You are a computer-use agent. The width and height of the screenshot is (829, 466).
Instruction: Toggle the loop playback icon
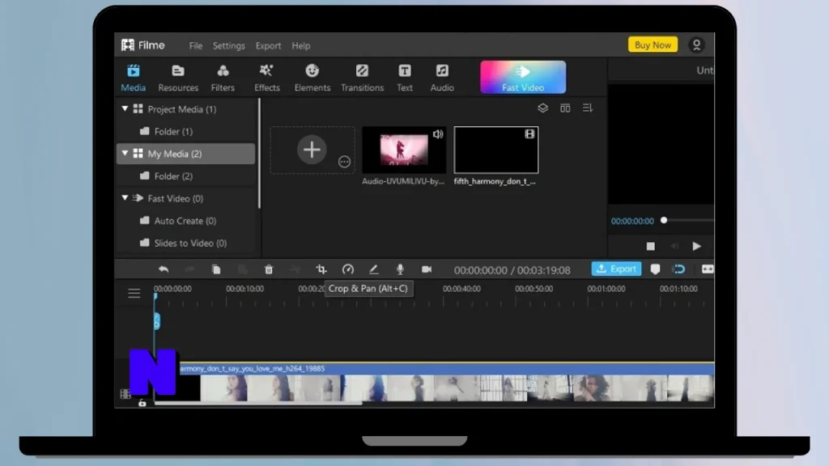click(x=679, y=269)
